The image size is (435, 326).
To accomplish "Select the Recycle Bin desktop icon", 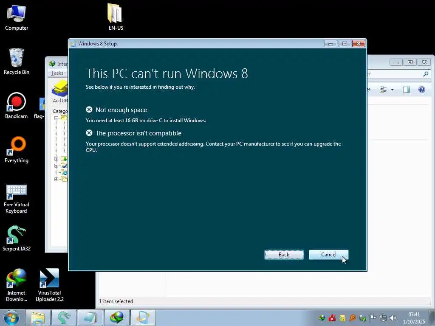I will point(17,62).
